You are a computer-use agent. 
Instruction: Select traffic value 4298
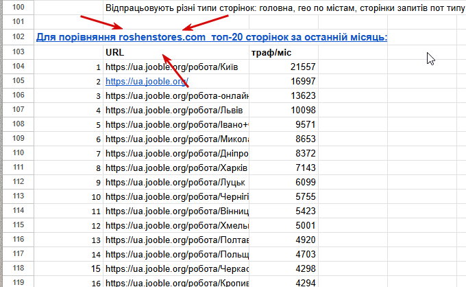284,269
